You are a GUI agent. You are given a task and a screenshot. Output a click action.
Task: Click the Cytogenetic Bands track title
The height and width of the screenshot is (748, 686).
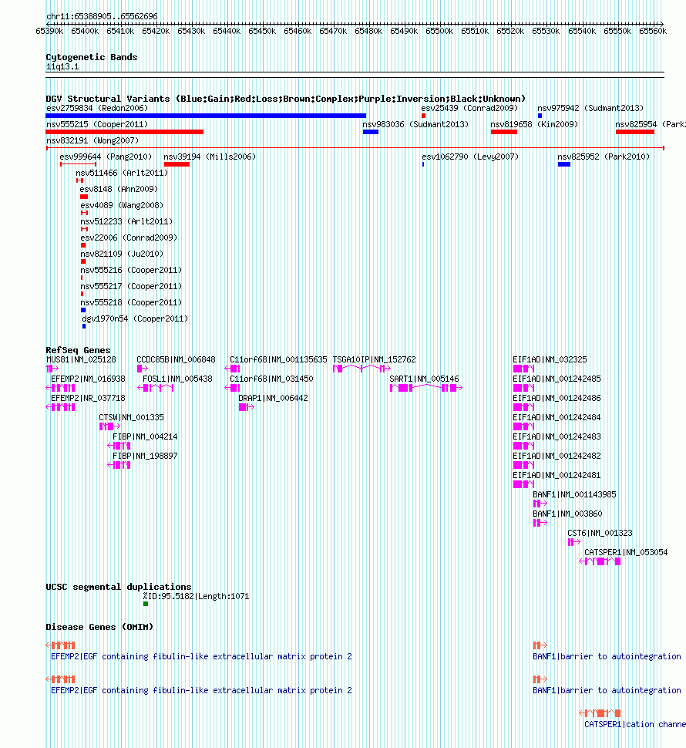[x=92, y=57]
